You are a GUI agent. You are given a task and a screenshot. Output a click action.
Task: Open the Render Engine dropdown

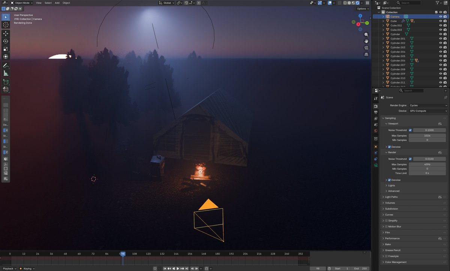coord(428,105)
